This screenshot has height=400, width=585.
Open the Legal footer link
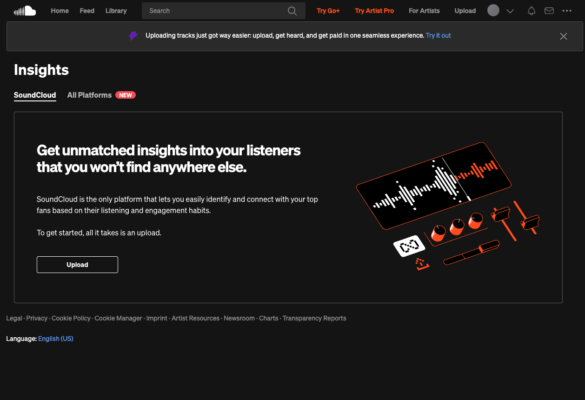(14, 318)
